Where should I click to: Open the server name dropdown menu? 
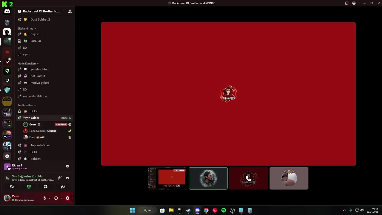pyautogui.click(x=41, y=11)
